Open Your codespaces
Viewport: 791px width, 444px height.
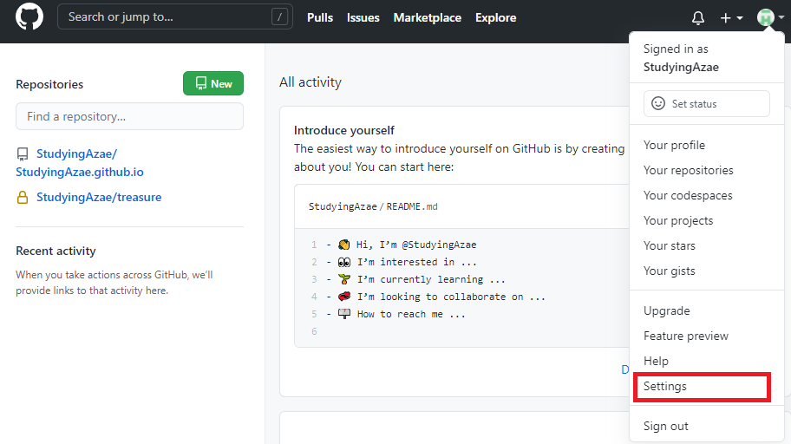coord(688,195)
